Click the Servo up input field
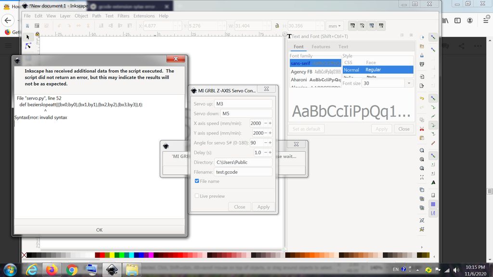 [x=243, y=104]
